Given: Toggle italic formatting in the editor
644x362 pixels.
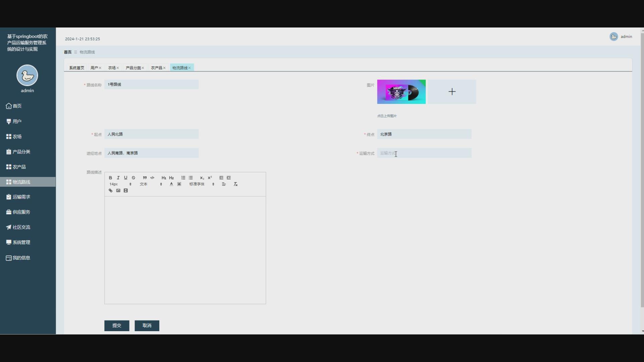Looking at the screenshot, I should coord(118,178).
